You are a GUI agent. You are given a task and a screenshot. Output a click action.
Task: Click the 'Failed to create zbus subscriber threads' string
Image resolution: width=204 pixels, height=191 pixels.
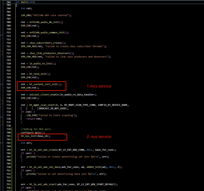(74, 46)
